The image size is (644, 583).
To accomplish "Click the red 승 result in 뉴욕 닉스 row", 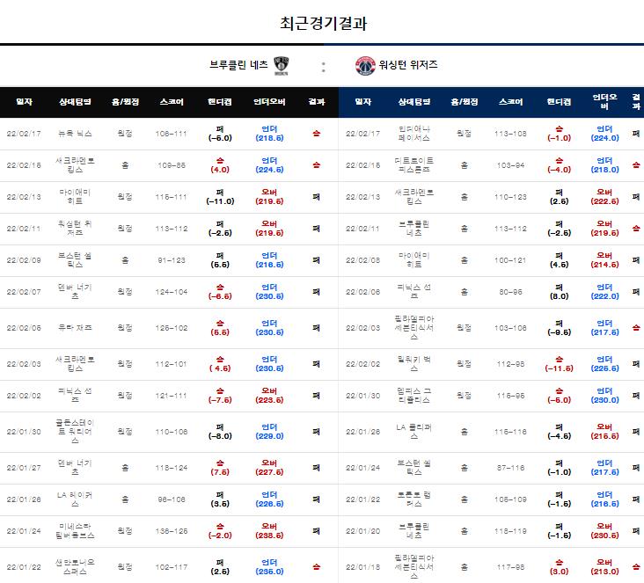I will [316, 134].
